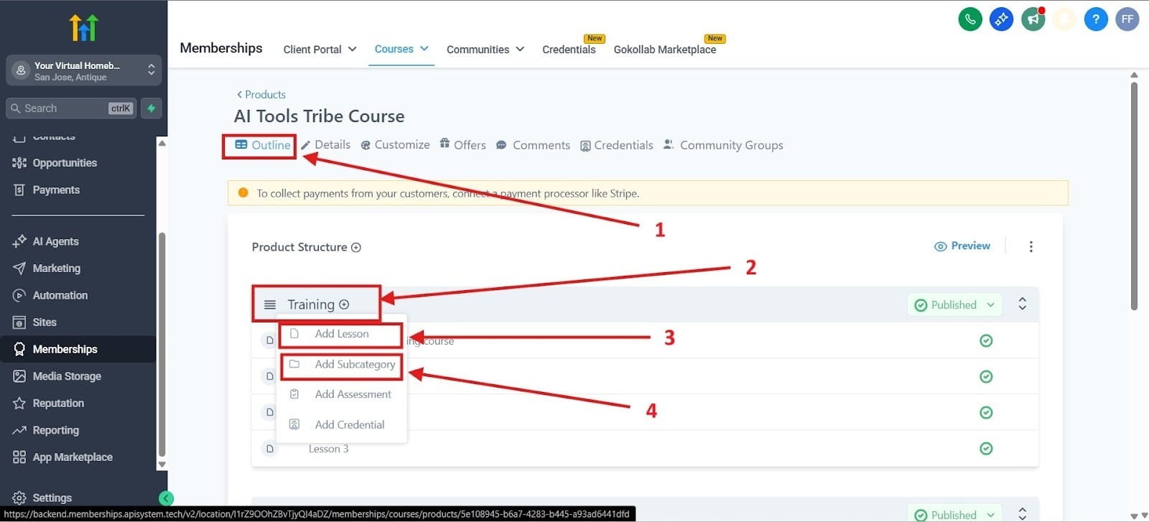The height and width of the screenshot is (522, 1149).
Task: Switch to the course Credentials tab
Action: pos(617,145)
